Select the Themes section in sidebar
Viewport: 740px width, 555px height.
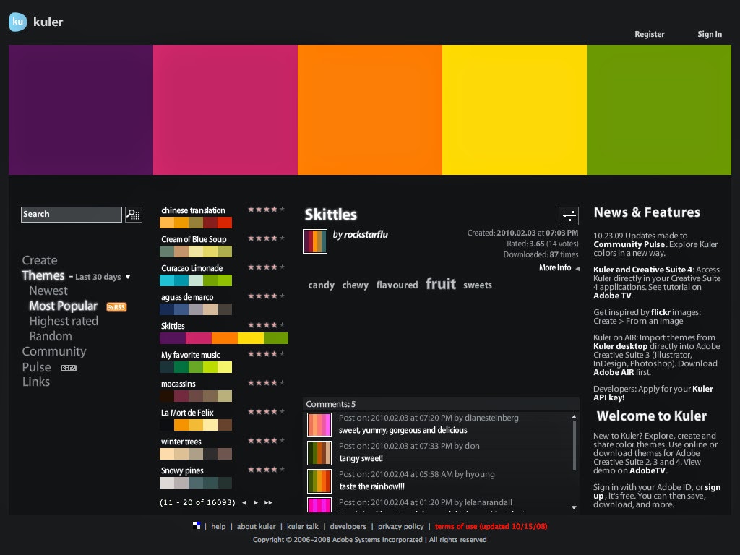pyautogui.click(x=43, y=275)
